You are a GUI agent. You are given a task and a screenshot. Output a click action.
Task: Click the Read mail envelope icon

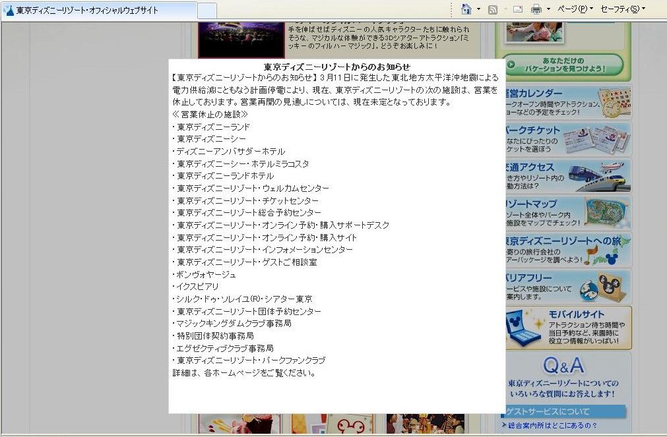[x=518, y=9]
